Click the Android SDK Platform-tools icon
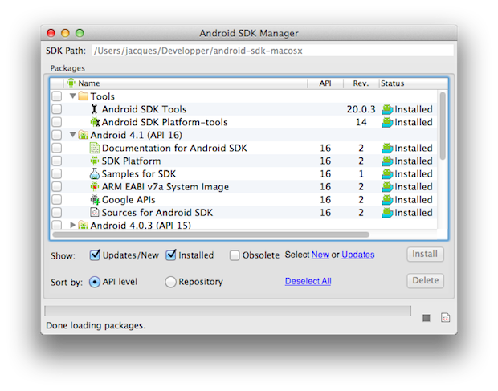498x391 pixels. (x=95, y=122)
